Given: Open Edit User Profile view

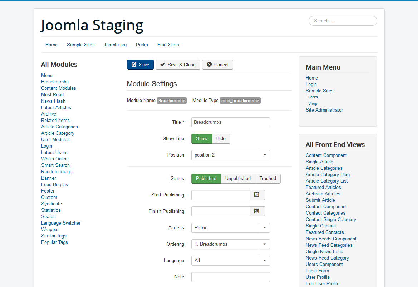Looking at the screenshot, I should (x=322, y=283).
